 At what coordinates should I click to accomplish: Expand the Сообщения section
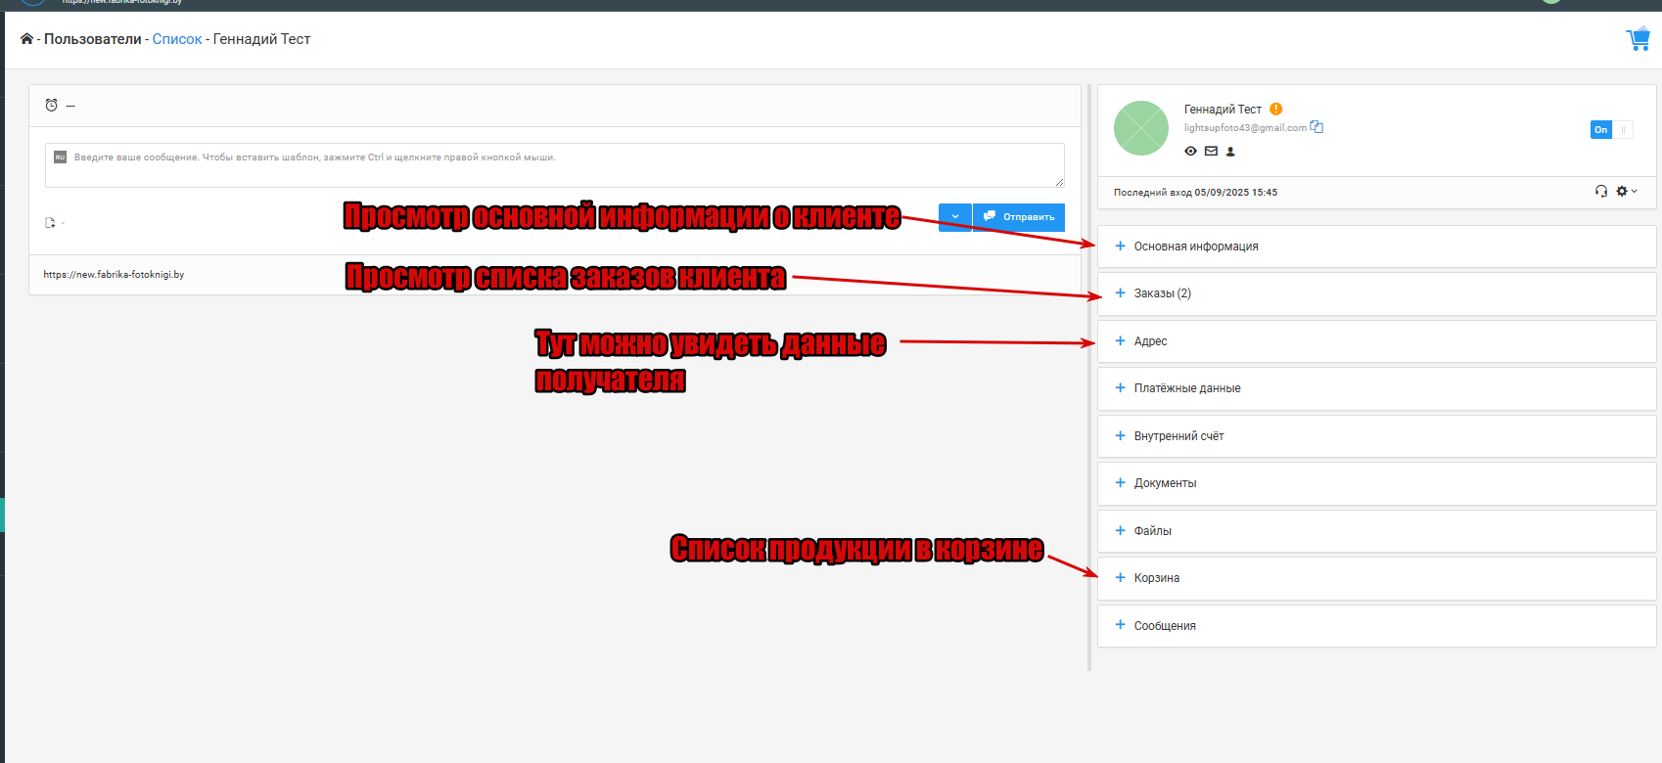[1377, 626]
